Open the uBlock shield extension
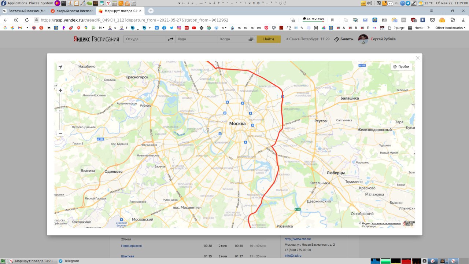 pos(413,20)
